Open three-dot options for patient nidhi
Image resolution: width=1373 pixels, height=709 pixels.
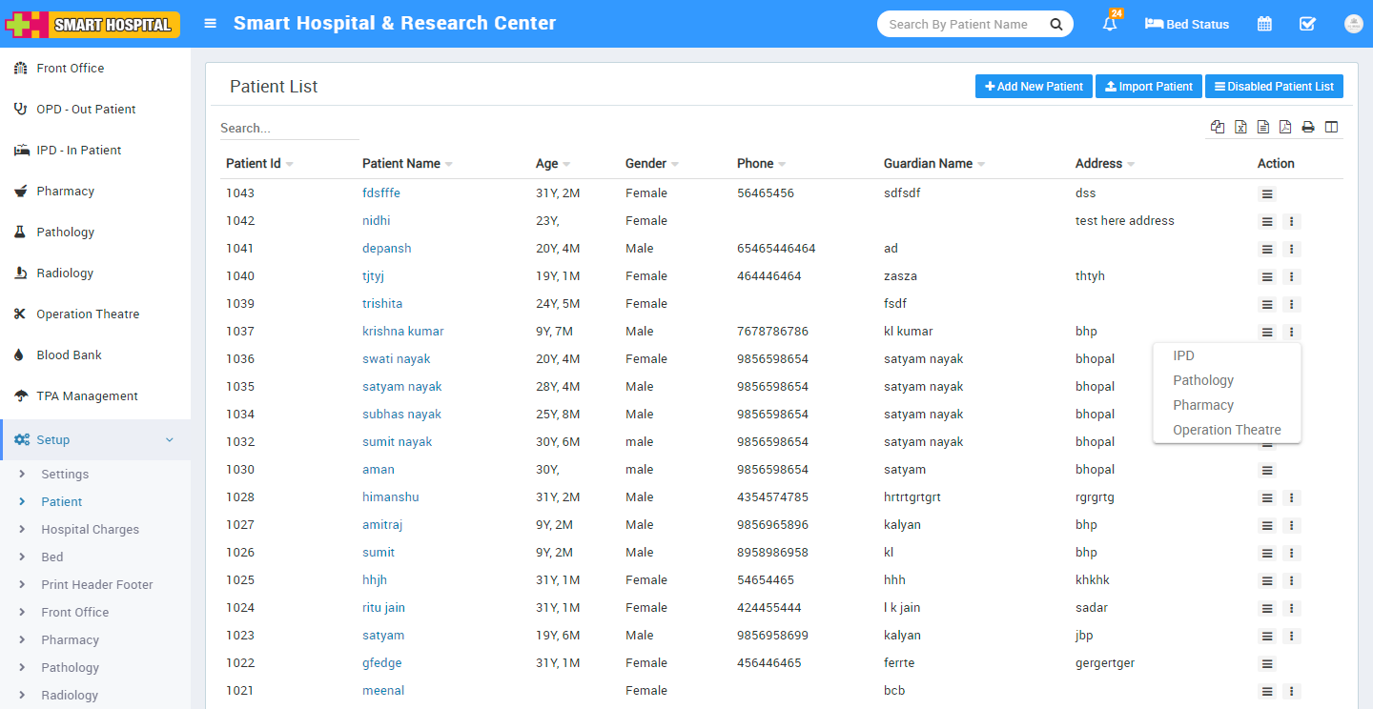coord(1291,222)
